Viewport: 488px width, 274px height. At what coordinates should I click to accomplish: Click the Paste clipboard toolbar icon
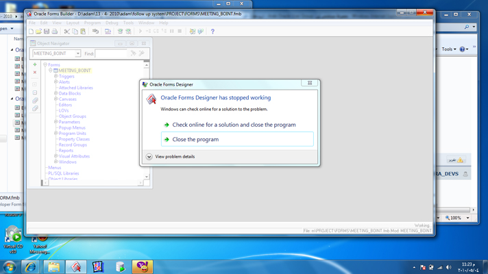tap(83, 32)
